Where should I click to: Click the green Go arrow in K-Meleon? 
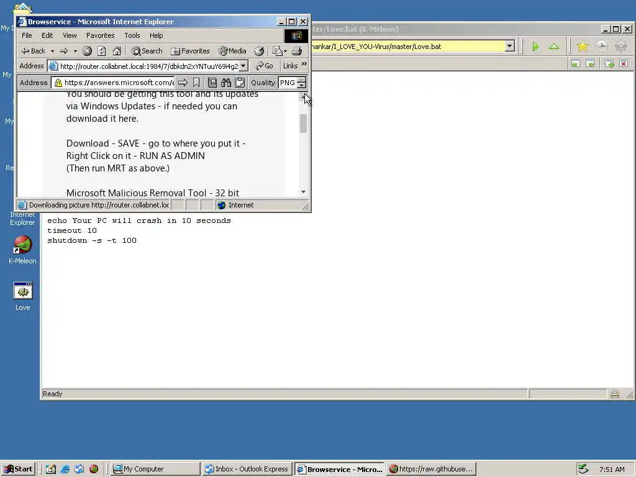point(535,47)
